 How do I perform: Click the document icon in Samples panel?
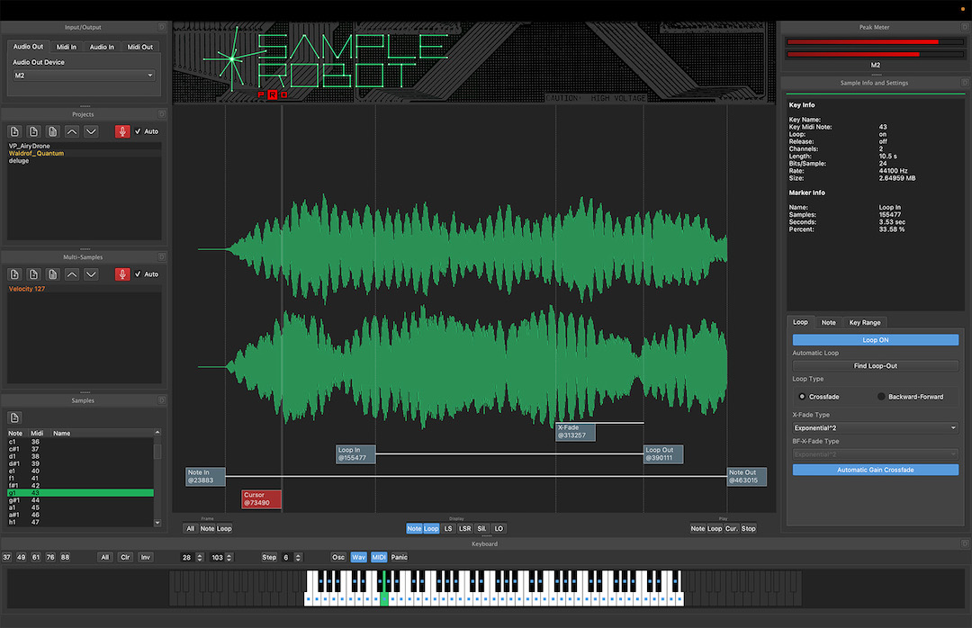pos(14,417)
